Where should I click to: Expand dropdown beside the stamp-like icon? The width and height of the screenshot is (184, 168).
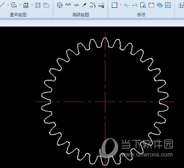pyautogui.click(x=32, y=5)
